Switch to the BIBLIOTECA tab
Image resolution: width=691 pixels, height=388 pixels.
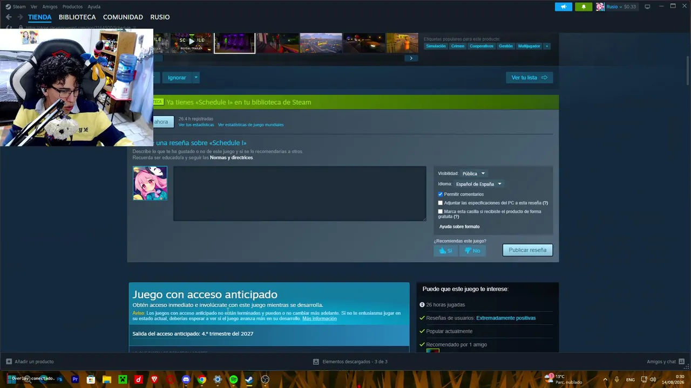click(x=77, y=17)
